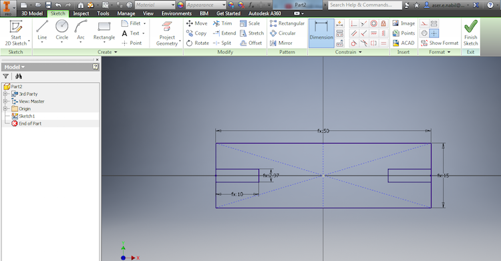Click the Copy command
Screen dimensions: 501x261
pos(196,33)
